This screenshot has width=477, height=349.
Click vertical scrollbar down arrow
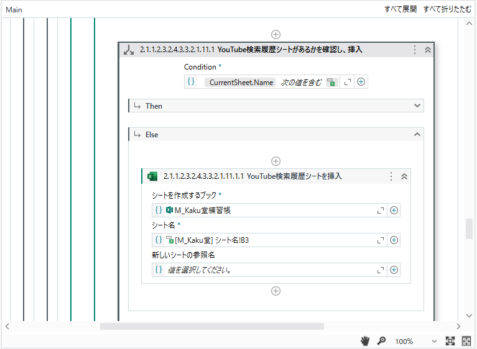click(469, 315)
